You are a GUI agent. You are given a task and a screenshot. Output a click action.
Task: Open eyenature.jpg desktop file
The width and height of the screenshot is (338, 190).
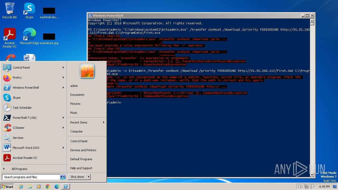point(49,39)
